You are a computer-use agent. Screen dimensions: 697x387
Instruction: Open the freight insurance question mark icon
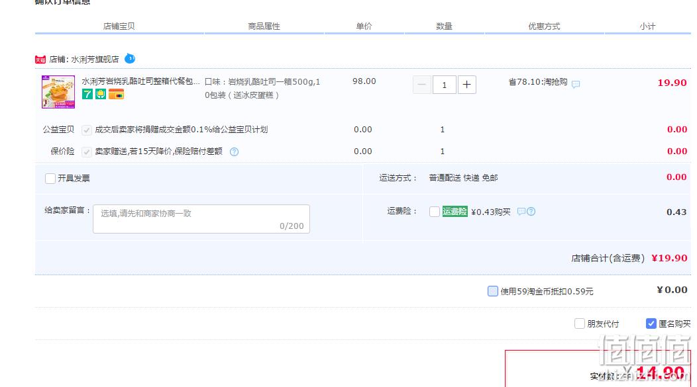pyautogui.click(x=531, y=212)
